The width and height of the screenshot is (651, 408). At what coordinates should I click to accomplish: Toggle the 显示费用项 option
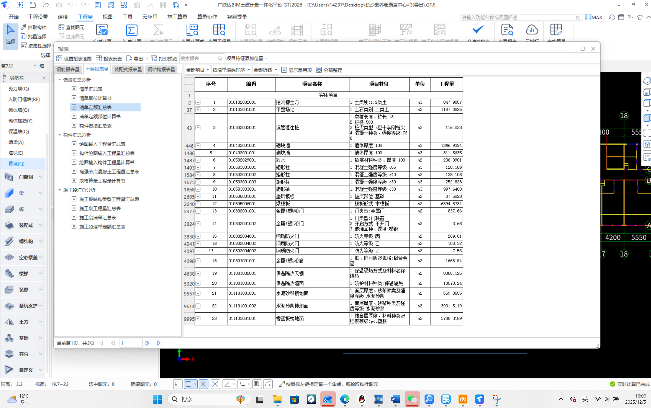click(296, 70)
